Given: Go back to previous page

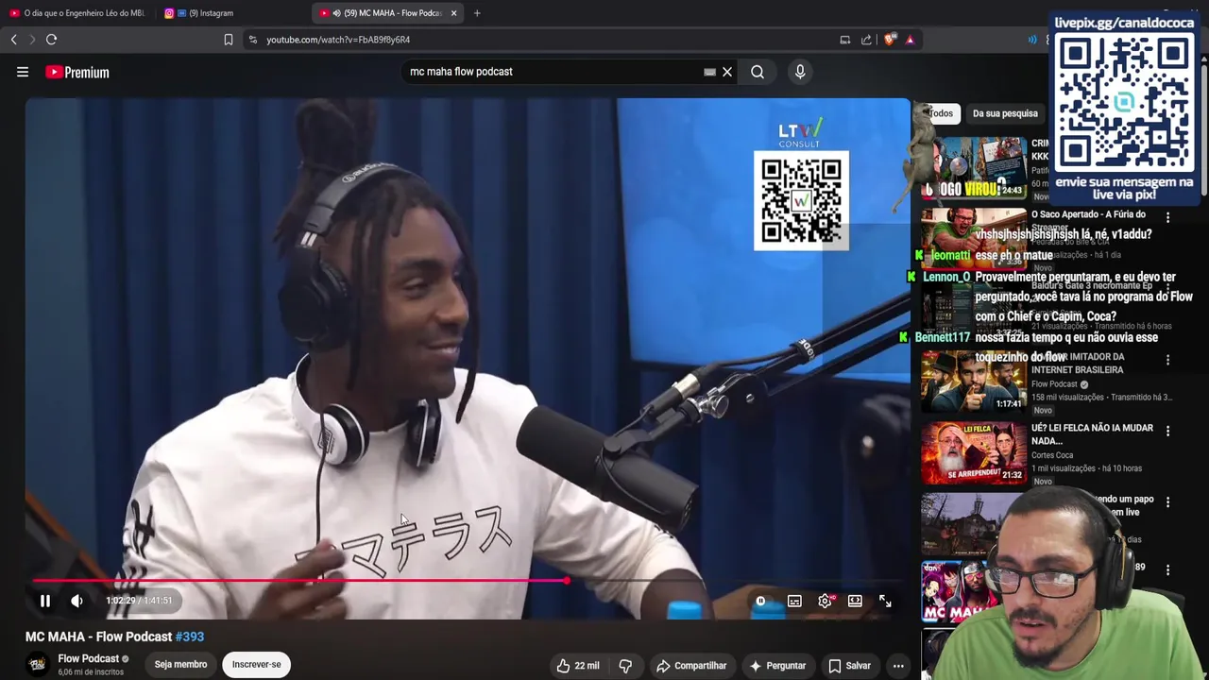Looking at the screenshot, I should click(13, 40).
